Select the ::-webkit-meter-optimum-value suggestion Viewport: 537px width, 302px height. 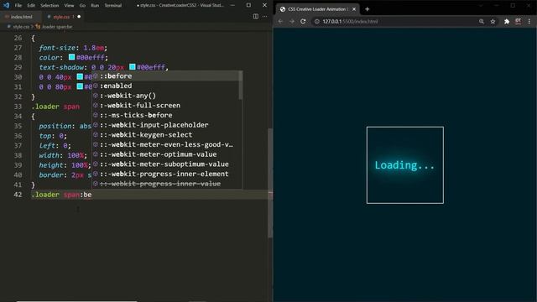click(x=165, y=154)
